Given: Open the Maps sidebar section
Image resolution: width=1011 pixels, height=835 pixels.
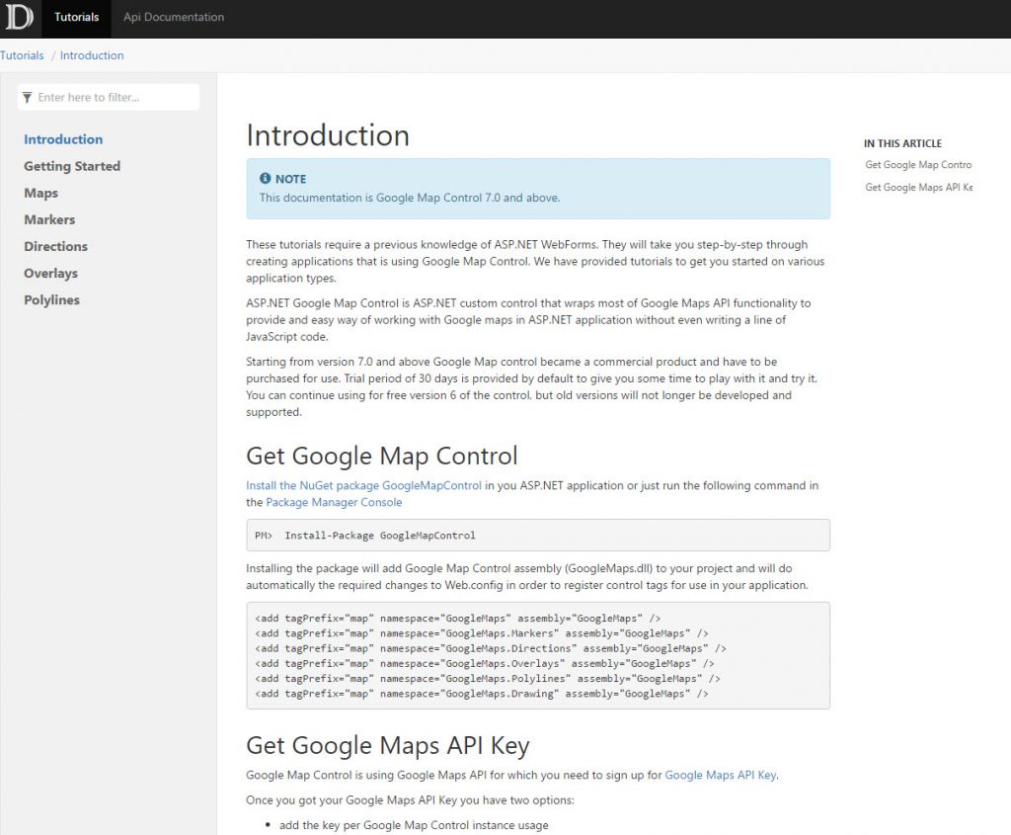Looking at the screenshot, I should point(40,193).
